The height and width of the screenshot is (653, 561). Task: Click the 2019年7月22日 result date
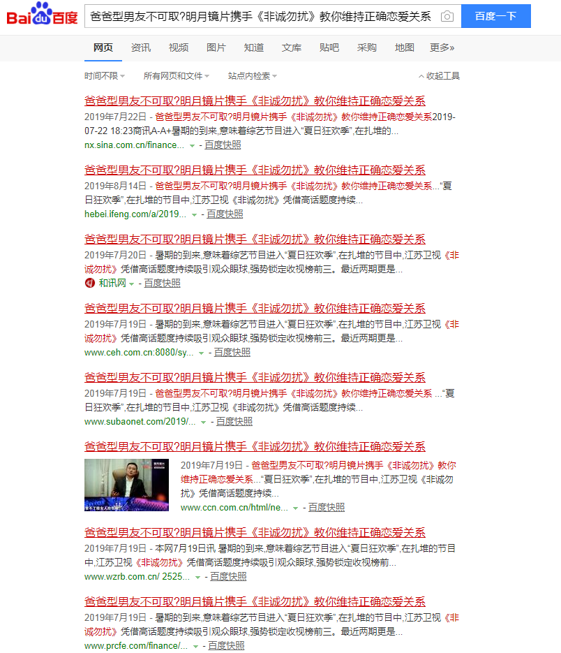[x=115, y=117]
